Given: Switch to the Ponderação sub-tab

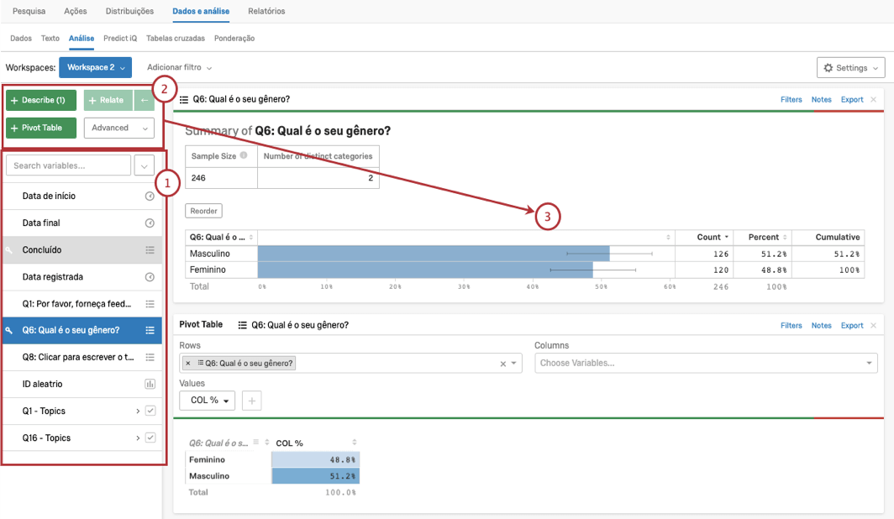Looking at the screenshot, I should coord(234,38).
